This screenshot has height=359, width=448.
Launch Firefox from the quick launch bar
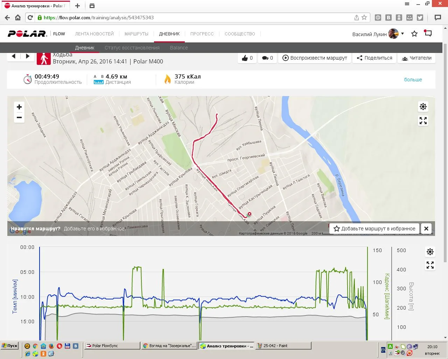(x=51, y=346)
